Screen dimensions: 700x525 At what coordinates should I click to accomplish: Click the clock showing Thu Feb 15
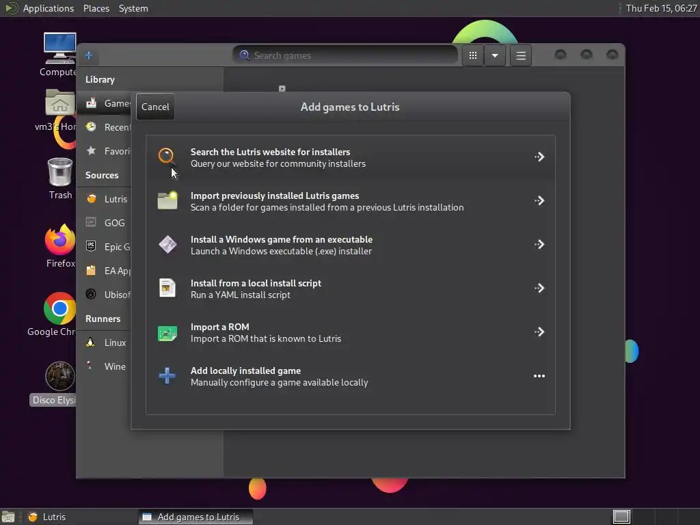click(661, 8)
